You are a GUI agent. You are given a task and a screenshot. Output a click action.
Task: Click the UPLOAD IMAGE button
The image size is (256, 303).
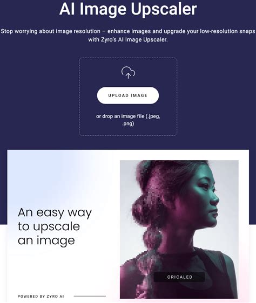point(128,95)
